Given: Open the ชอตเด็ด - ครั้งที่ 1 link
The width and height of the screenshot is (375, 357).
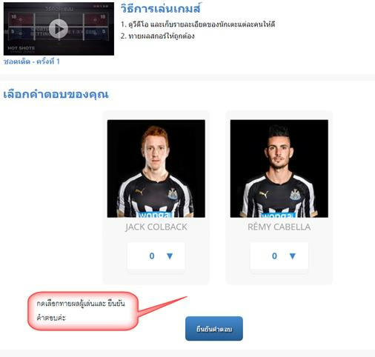Looking at the screenshot, I should [32, 61].
